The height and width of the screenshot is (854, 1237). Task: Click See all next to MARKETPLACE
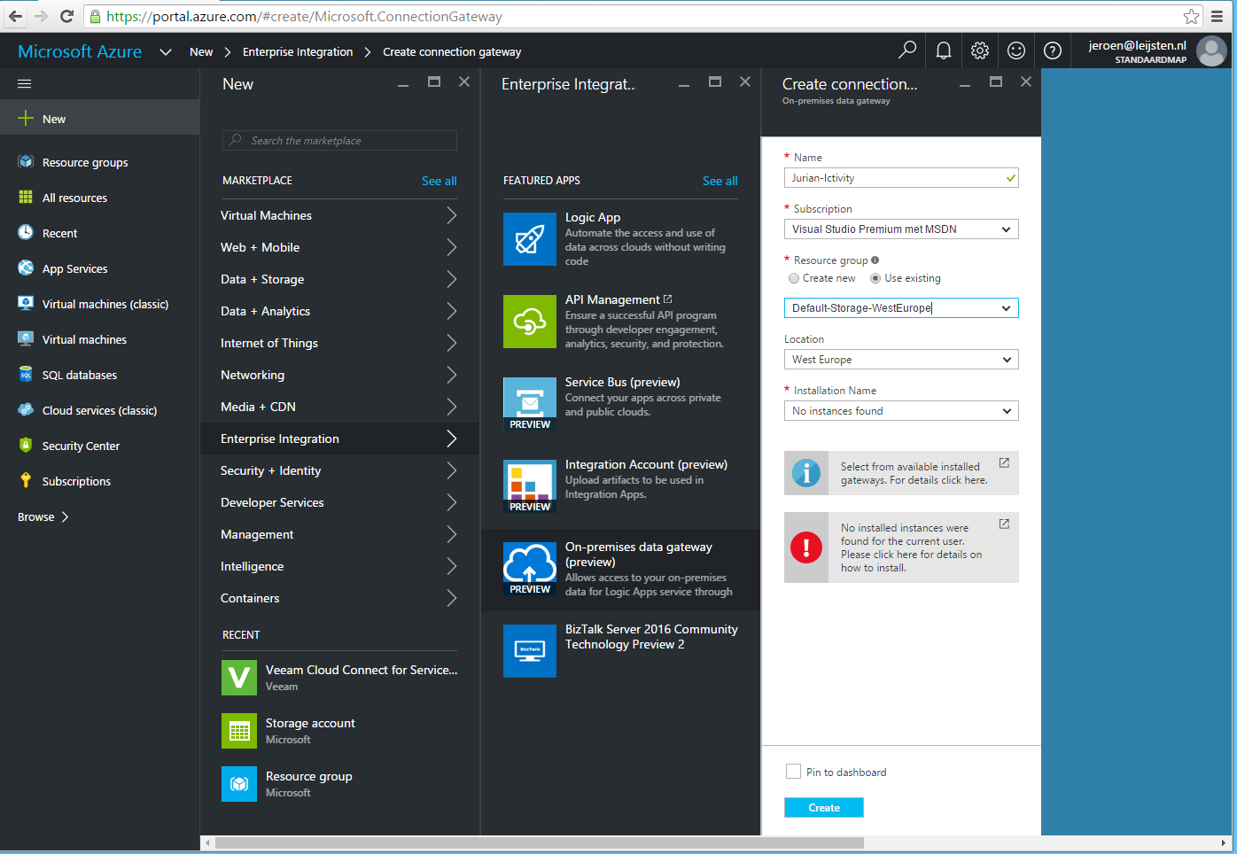[440, 181]
